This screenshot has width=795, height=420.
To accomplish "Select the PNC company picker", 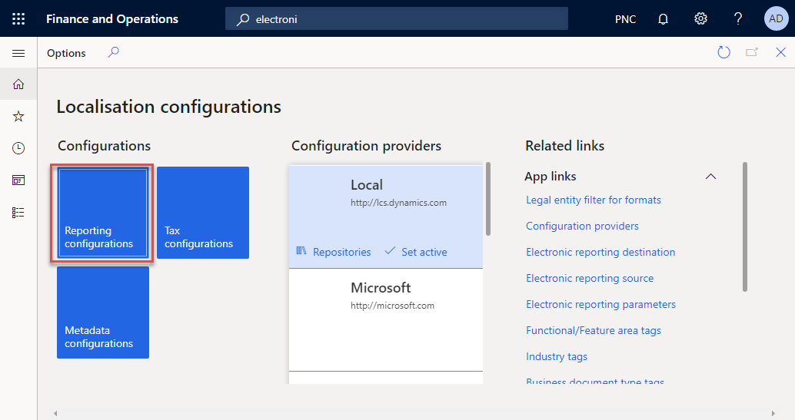I will [x=625, y=19].
